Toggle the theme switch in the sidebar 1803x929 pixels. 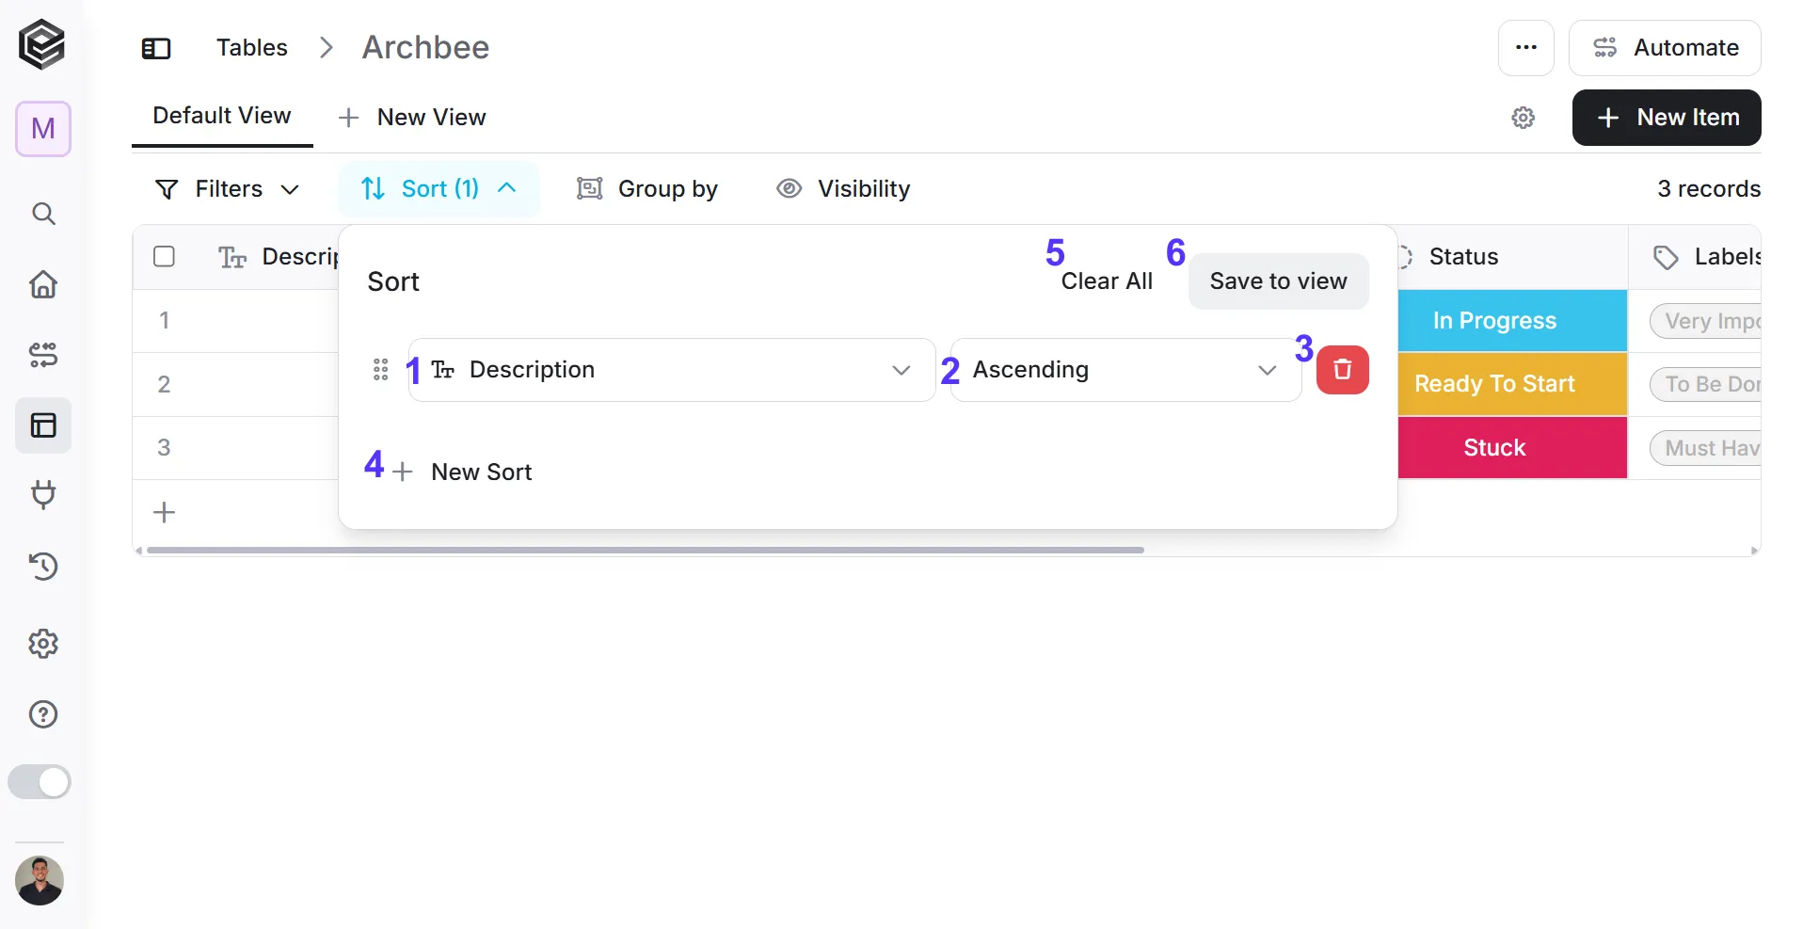click(x=40, y=782)
